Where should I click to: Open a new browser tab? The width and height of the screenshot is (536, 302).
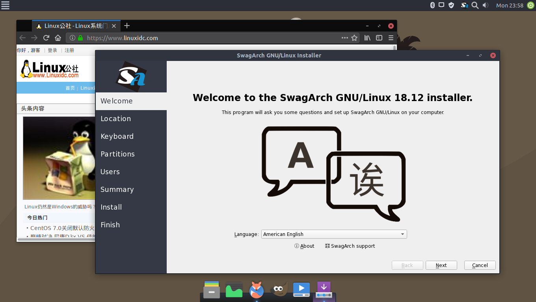click(127, 26)
